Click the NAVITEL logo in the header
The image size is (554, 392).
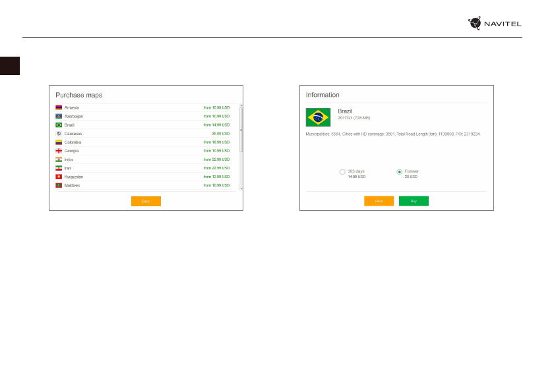tap(495, 23)
